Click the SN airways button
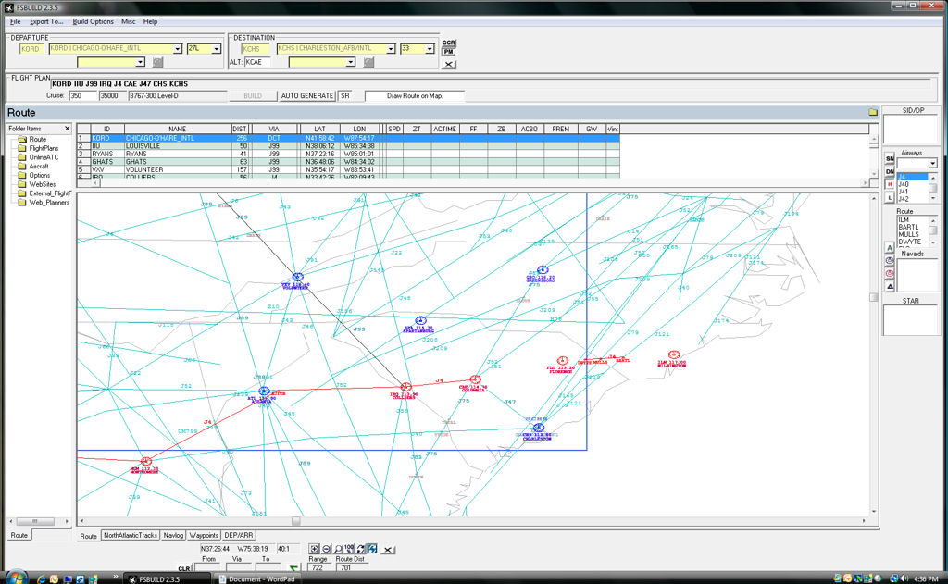This screenshot has width=948, height=584. point(890,158)
